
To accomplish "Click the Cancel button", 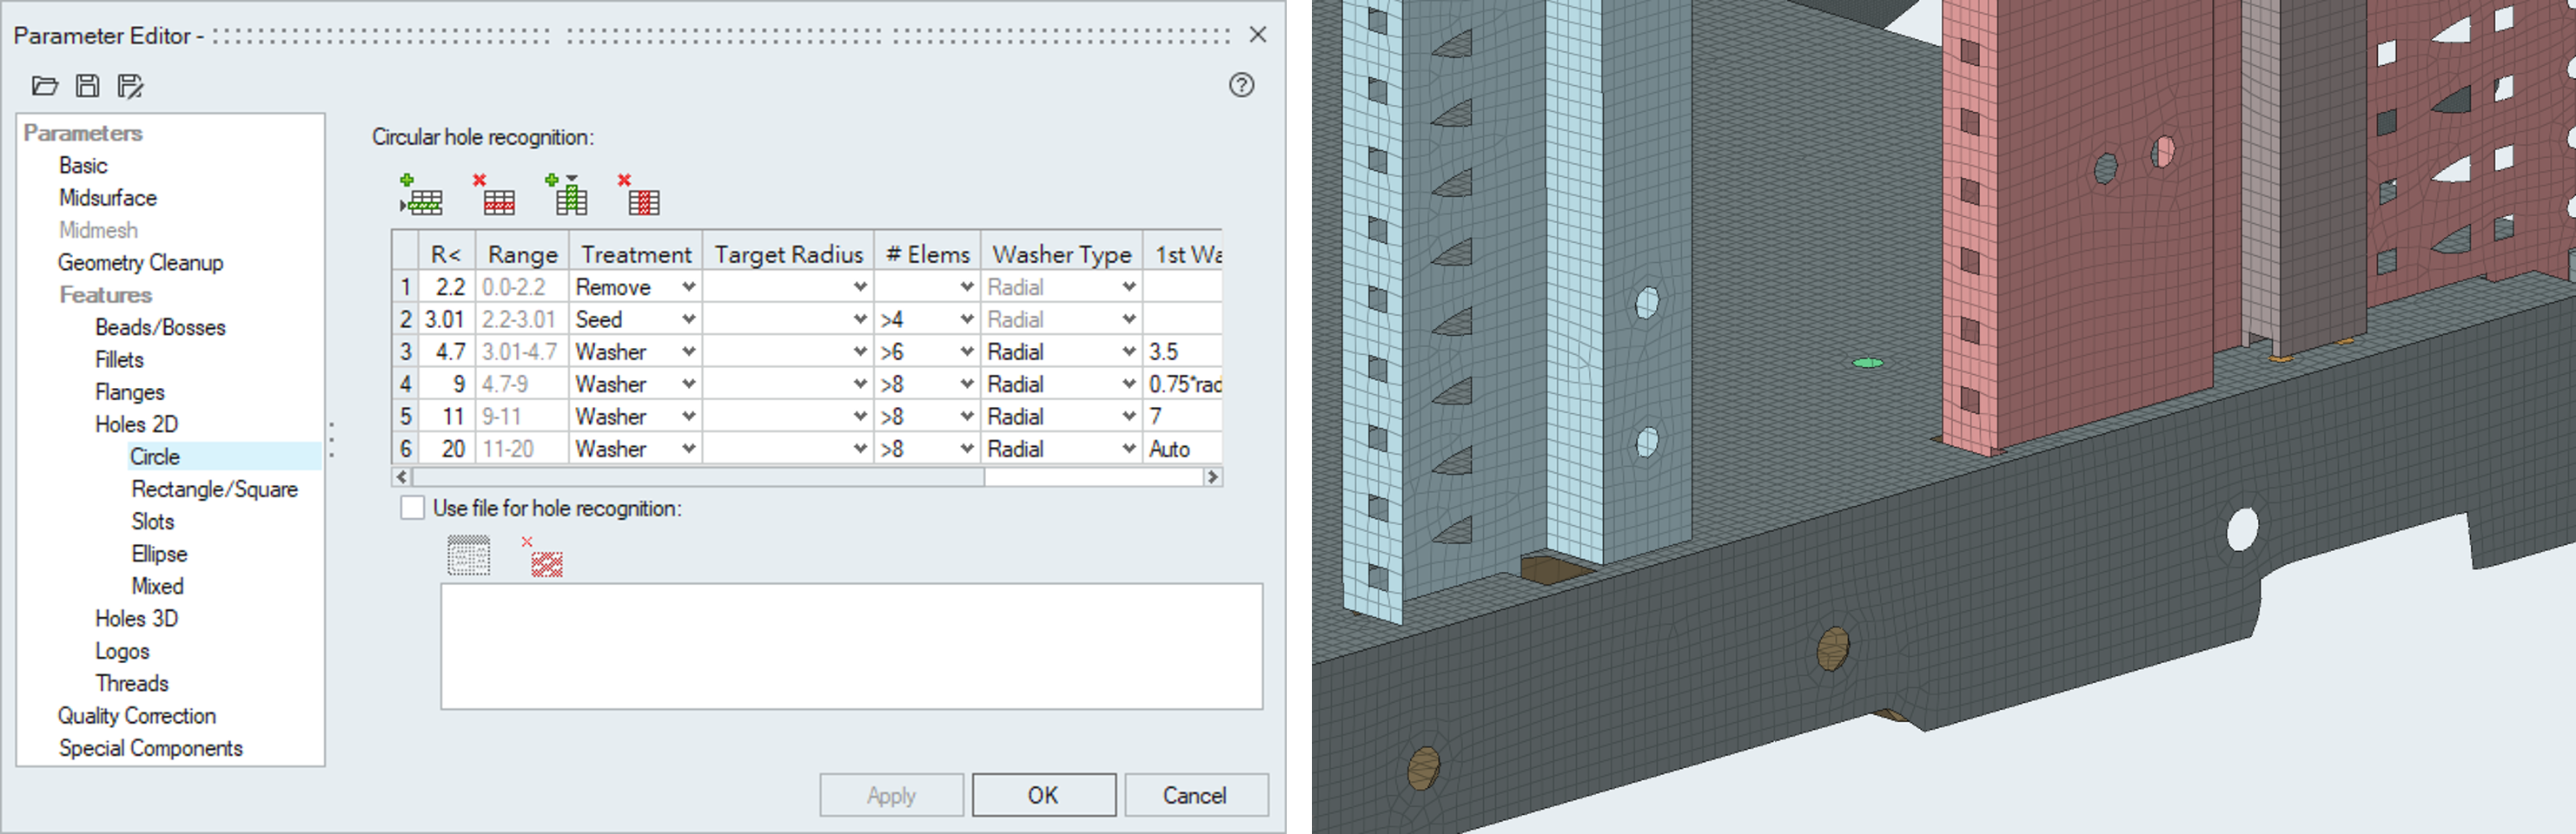I will (x=1195, y=795).
